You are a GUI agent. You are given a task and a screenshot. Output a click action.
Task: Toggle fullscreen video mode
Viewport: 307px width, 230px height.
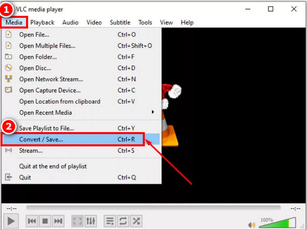(77, 221)
